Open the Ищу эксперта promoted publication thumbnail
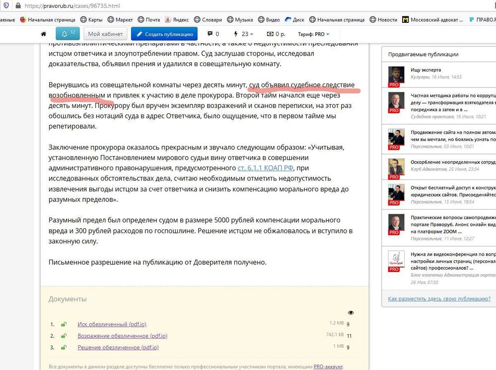Screen dimensions: 496x370 [x=394, y=75]
